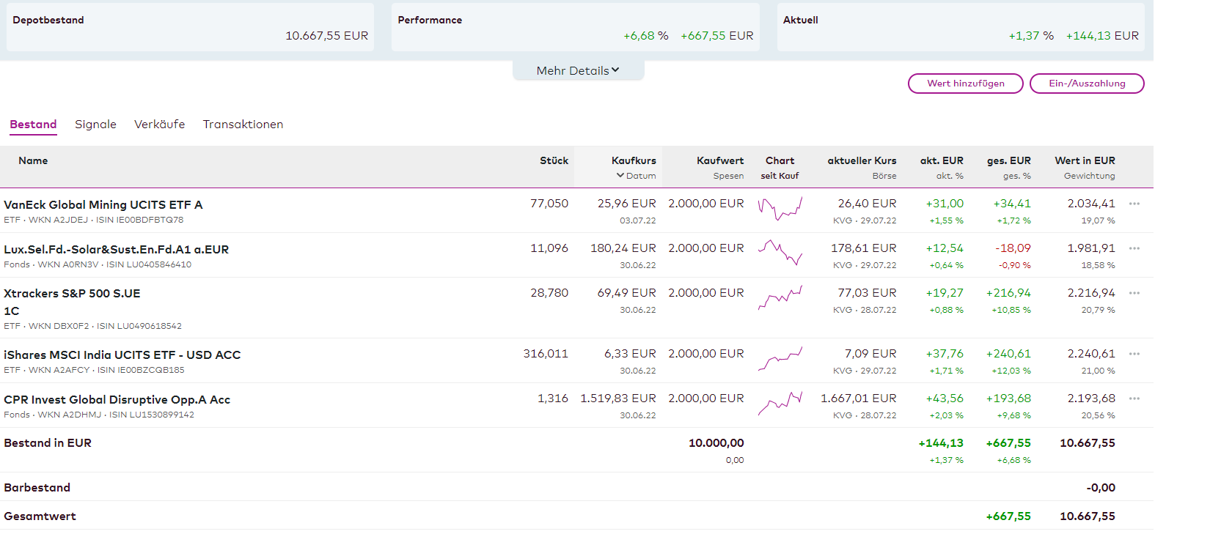Open the Verkäufe tab
The width and height of the screenshot is (1210, 534).
(159, 125)
